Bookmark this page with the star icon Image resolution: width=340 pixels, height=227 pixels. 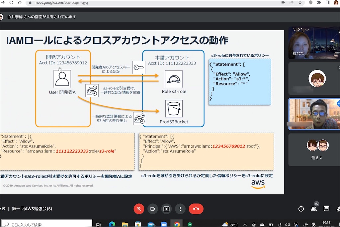[300, 3]
